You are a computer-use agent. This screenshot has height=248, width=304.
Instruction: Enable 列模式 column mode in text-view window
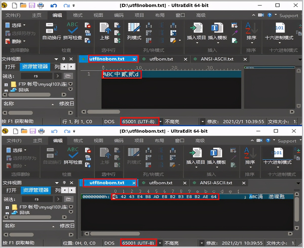[x=134, y=31]
